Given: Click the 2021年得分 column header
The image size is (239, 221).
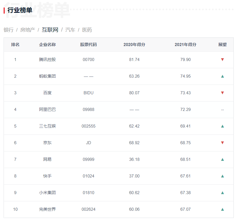Looking at the screenshot, I should pyautogui.click(x=185, y=45).
